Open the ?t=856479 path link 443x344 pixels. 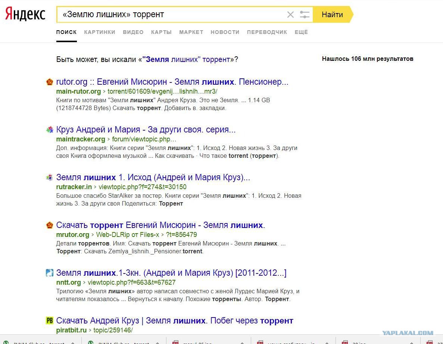(x=181, y=235)
